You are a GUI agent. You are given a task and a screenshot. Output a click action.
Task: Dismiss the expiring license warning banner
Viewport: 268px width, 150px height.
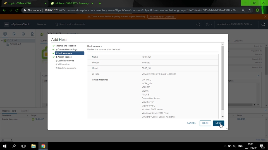[x=265, y=16]
